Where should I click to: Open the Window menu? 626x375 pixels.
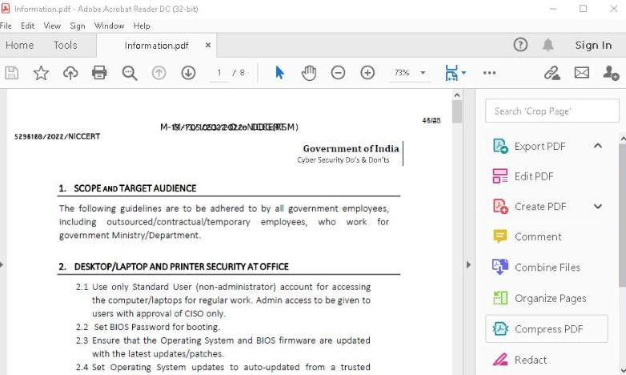click(109, 26)
